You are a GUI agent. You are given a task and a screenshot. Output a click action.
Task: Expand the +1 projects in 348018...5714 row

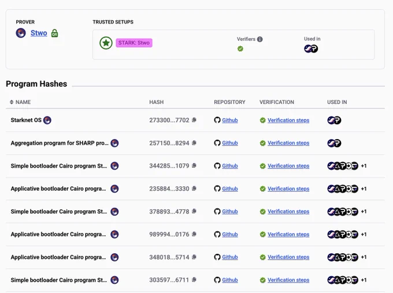pos(364,257)
